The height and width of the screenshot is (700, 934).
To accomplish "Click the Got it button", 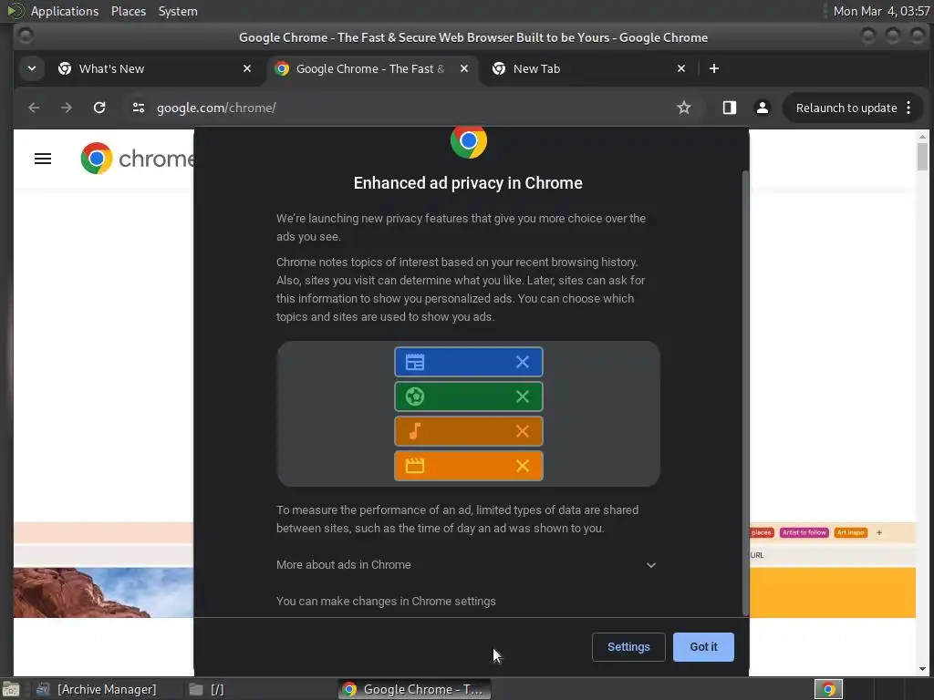I will click(703, 647).
